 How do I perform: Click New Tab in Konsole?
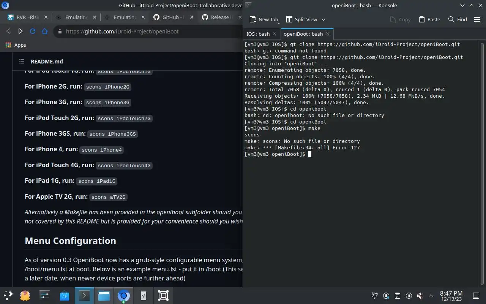[264, 19]
